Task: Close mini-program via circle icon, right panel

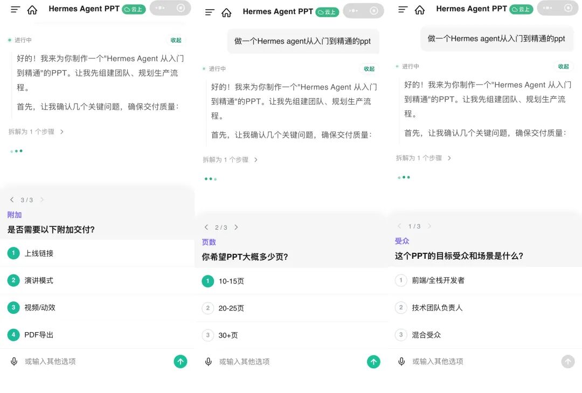Action: (569, 8)
